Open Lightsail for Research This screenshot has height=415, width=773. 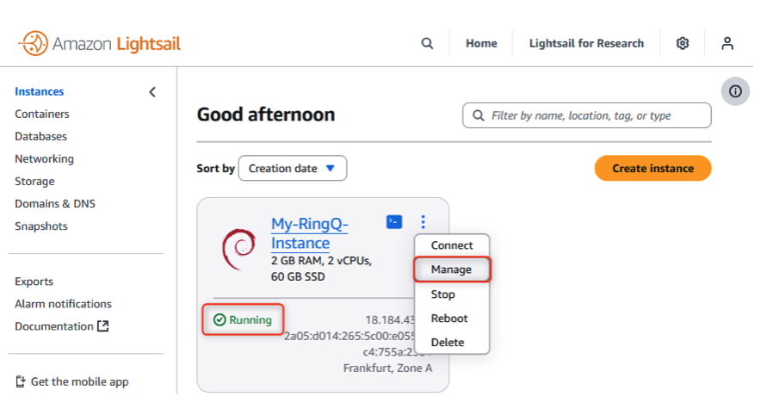tap(586, 43)
